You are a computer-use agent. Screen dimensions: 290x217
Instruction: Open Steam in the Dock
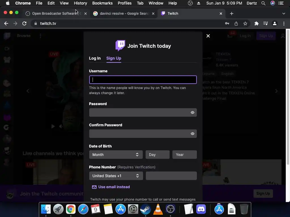(x=145, y=209)
